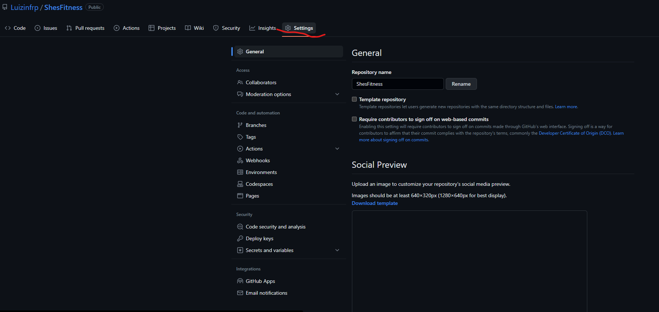Select the Deploy keys sidebar label
The width and height of the screenshot is (659, 312).
[260, 238]
